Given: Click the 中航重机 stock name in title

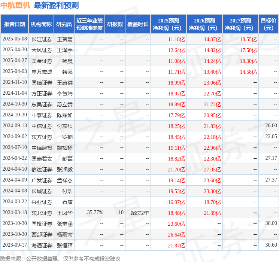Looking at the screenshot, I should [15, 5].
